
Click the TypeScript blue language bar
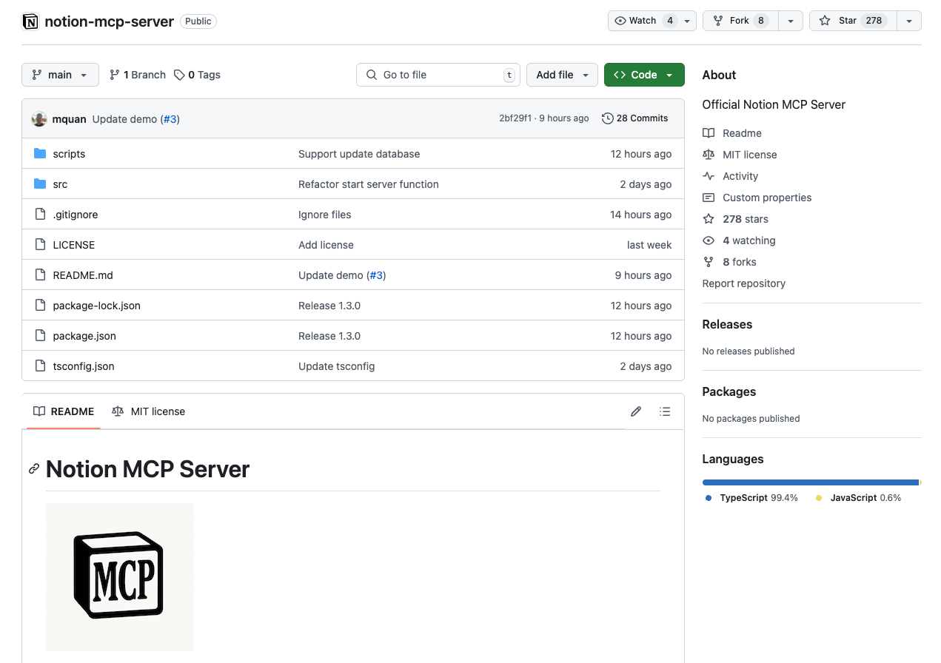click(810, 482)
